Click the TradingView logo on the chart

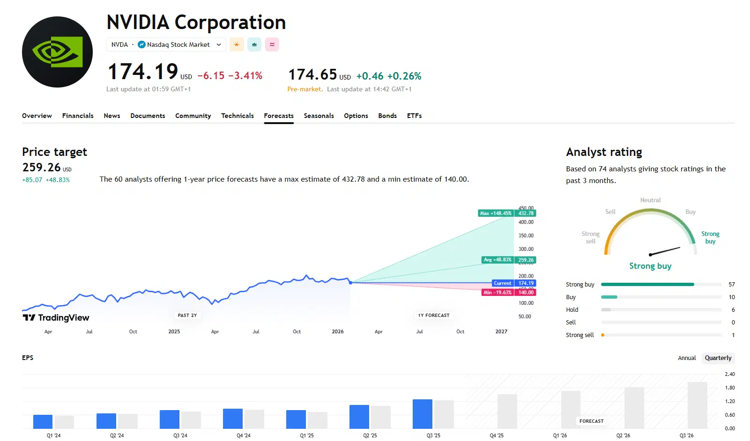[56, 317]
